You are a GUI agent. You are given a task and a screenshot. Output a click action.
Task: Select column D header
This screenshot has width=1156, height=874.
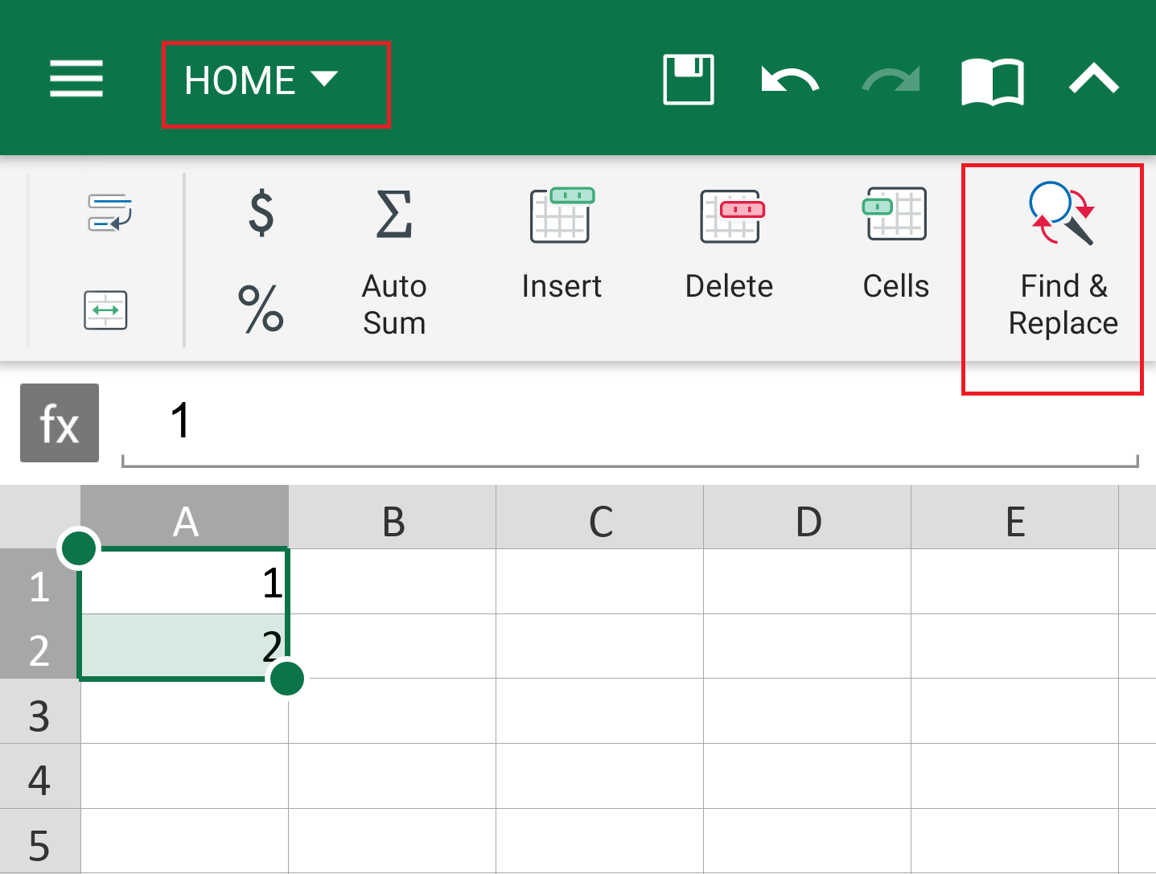coord(808,517)
